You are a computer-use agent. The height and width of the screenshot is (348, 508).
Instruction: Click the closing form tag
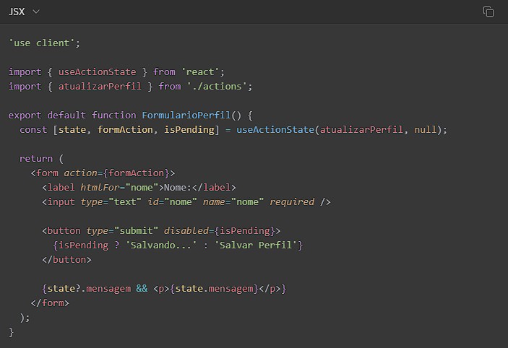50,303
